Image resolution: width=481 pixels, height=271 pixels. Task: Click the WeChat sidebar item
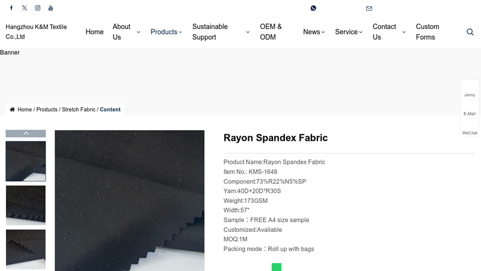[470, 128]
